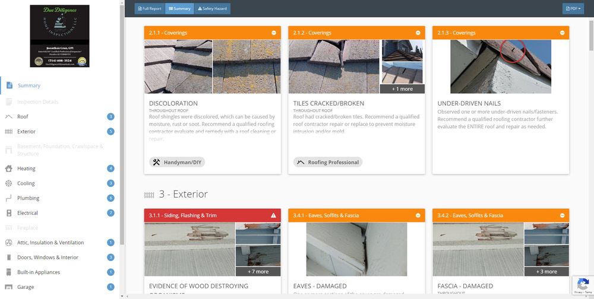The image size is (594, 299).
Task: Open first discoloration roof photo
Action: pos(178,66)
